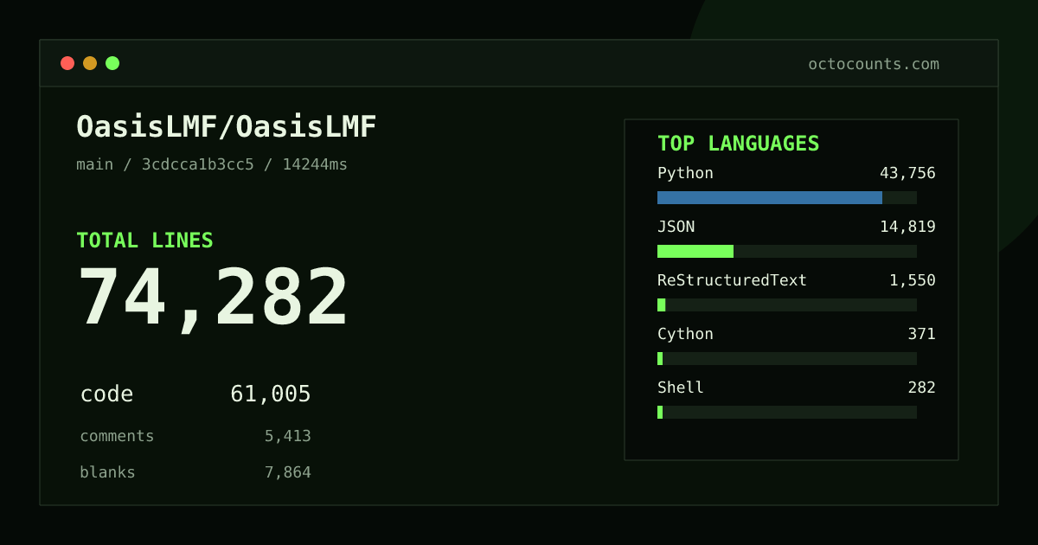
Task: Select the OasisLMF/OasisLMF repository title
Action: [x=227, y=127]
